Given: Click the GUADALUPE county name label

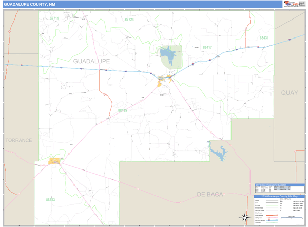Looking at the screenshot, I should pos(92,61).
